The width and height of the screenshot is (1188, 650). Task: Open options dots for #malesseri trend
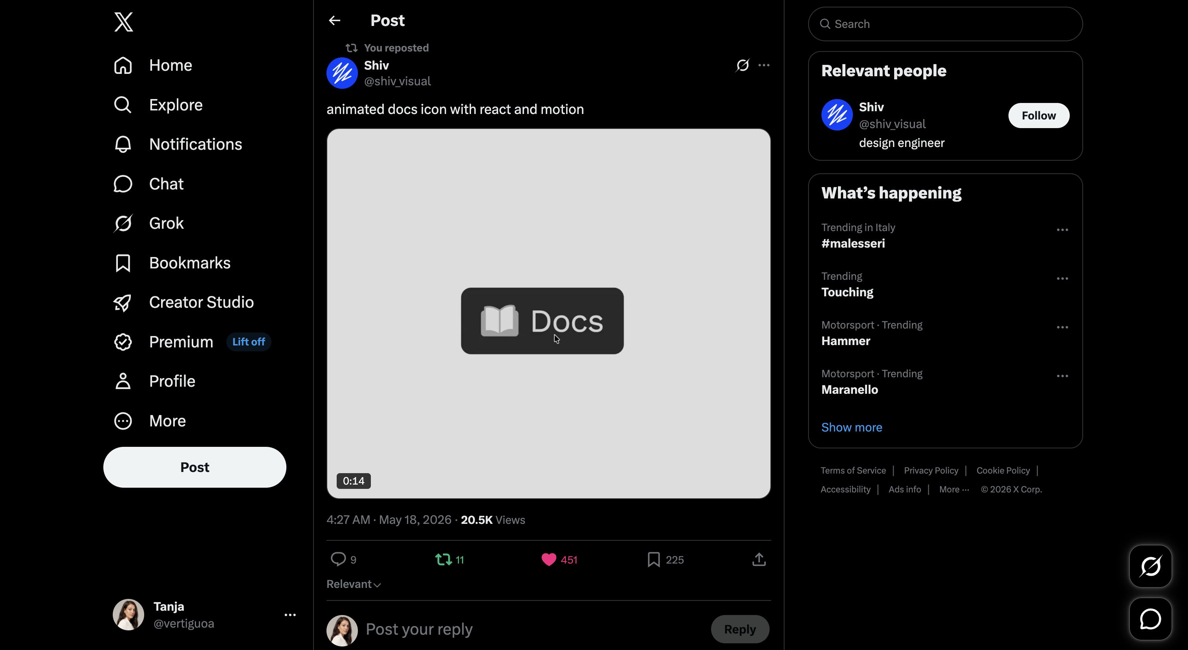1063,230
